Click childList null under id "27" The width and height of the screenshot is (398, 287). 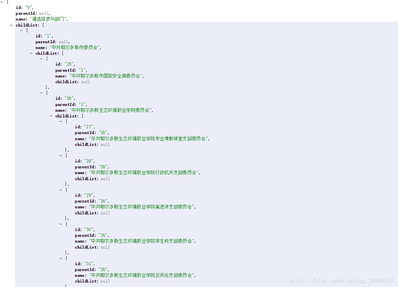105,145
